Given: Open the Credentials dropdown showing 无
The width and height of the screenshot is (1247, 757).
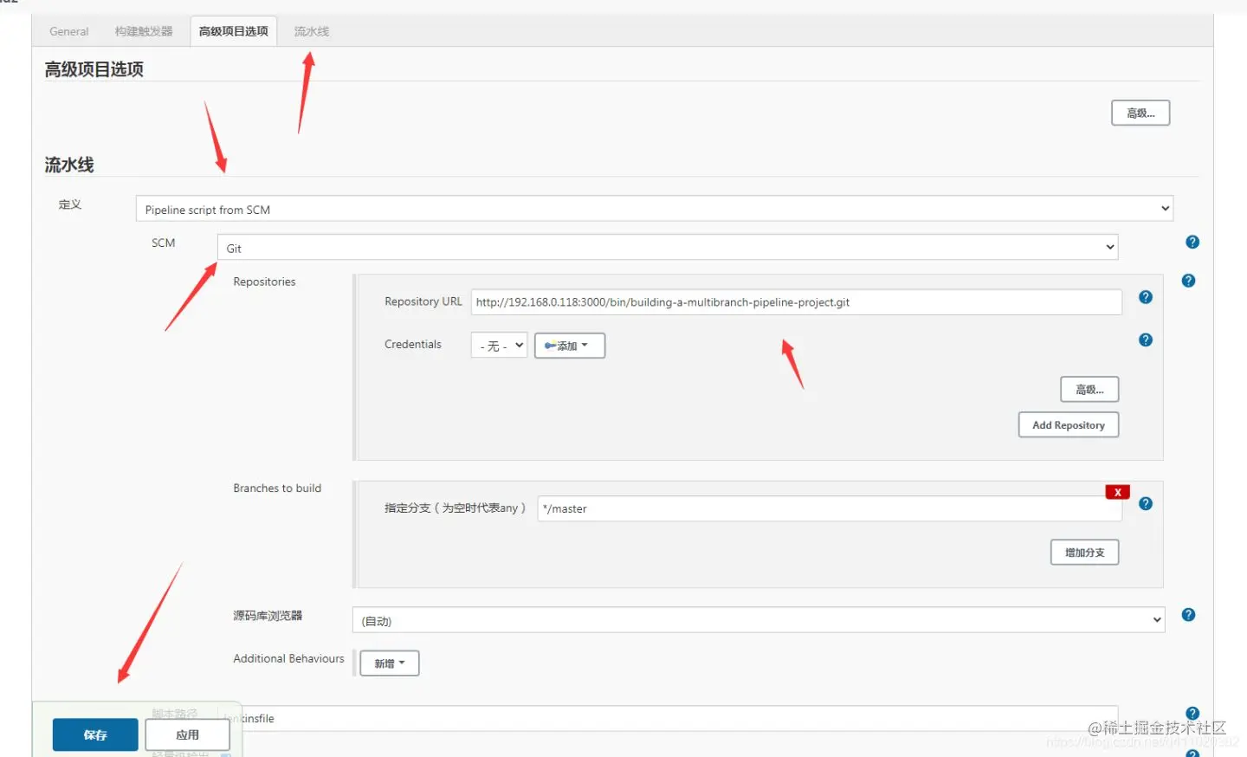Looking at the screenshot, I should click(499, 346).
